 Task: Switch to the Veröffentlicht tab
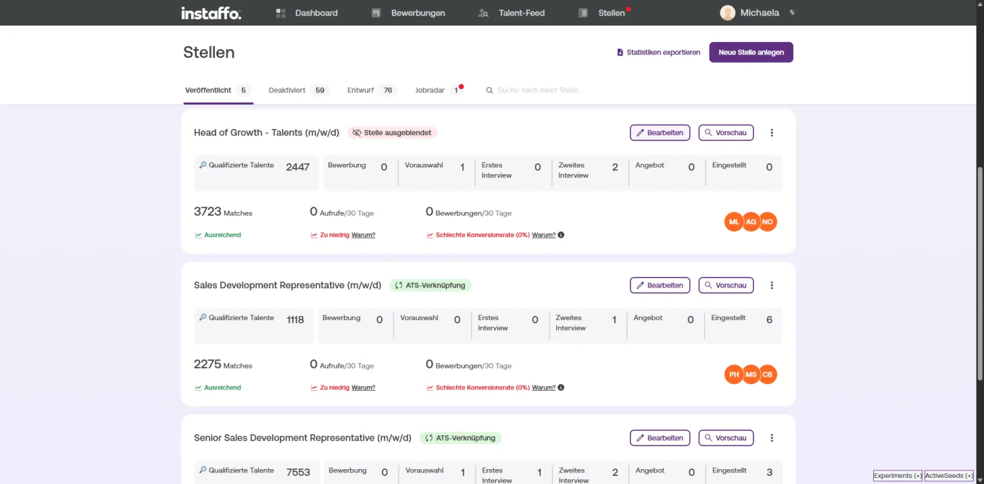click(x=218, y=90)
